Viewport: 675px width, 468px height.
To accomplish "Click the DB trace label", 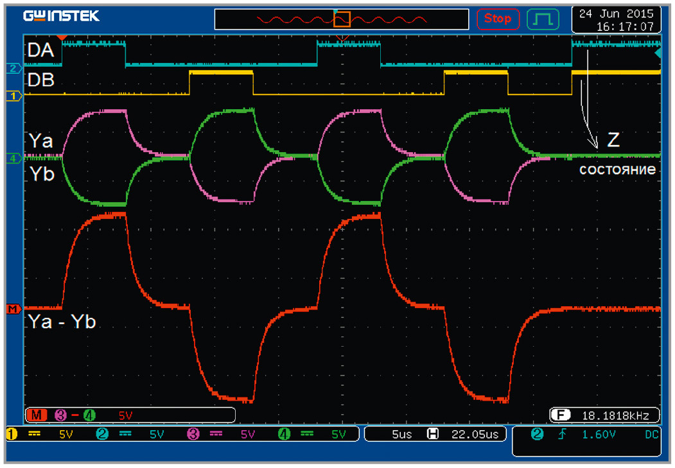I will point(41,80).
